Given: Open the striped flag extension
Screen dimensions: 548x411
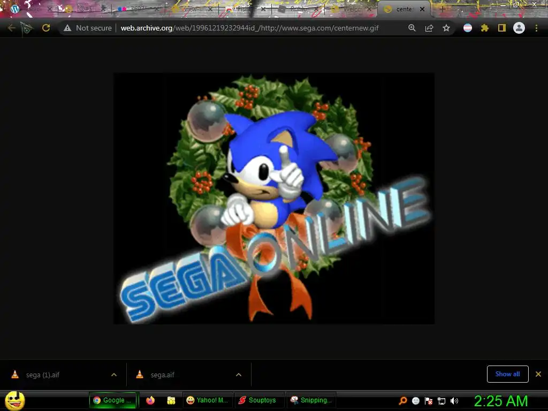Looking at the screenshot, I should 468,28.
